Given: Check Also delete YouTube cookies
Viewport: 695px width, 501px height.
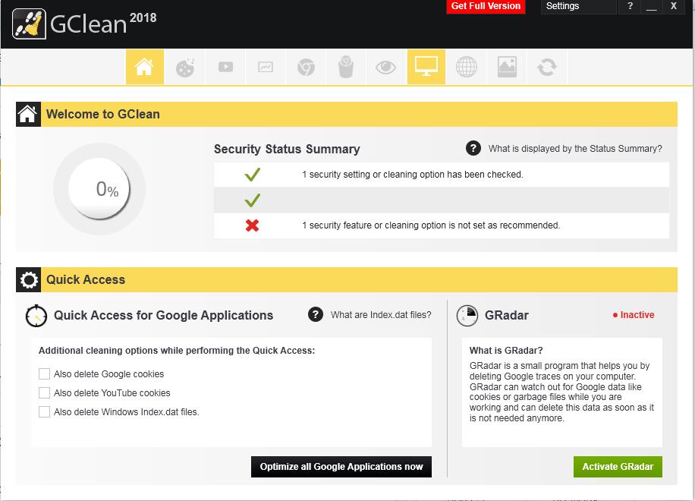Looking at the screenshot, I should [x=45, y=393].
